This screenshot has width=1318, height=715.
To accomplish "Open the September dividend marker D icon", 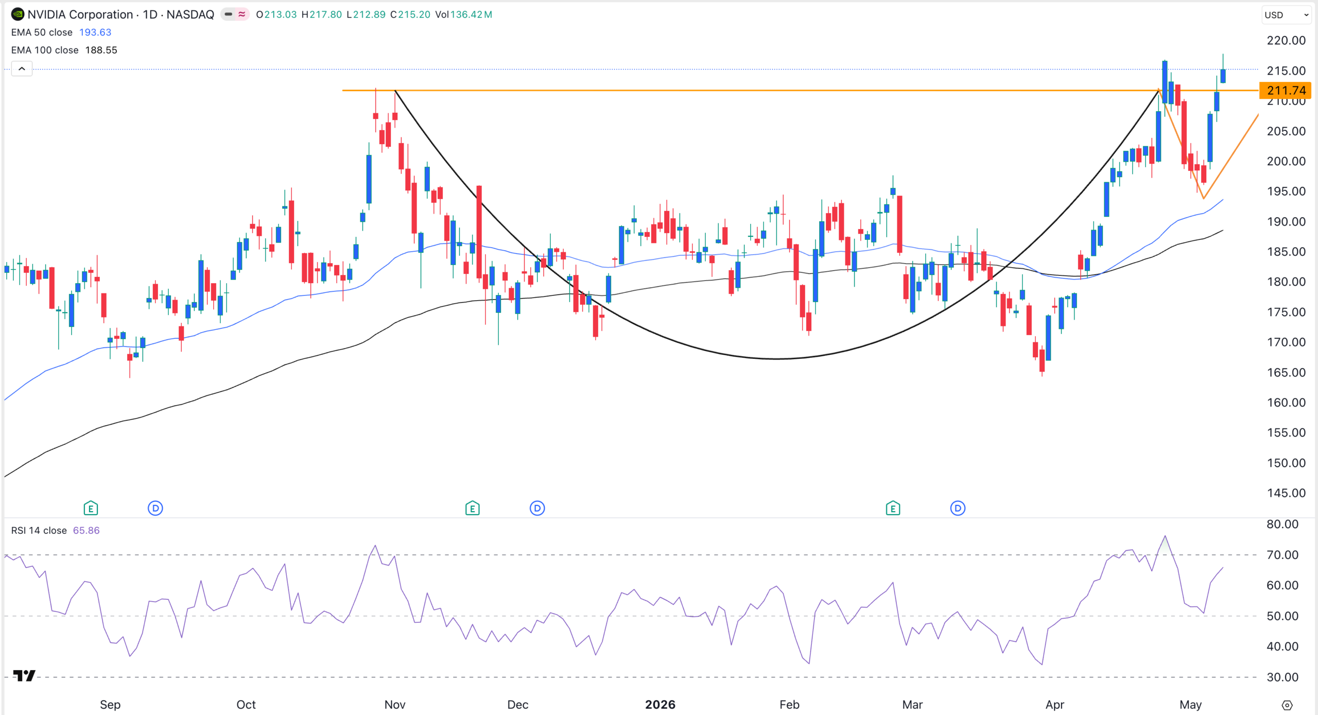I will [x=155, y=509].
